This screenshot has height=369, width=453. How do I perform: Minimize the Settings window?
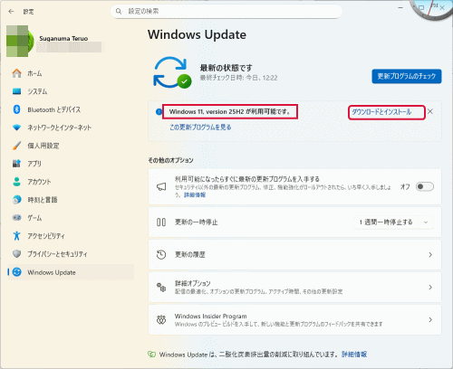(400, 7)
